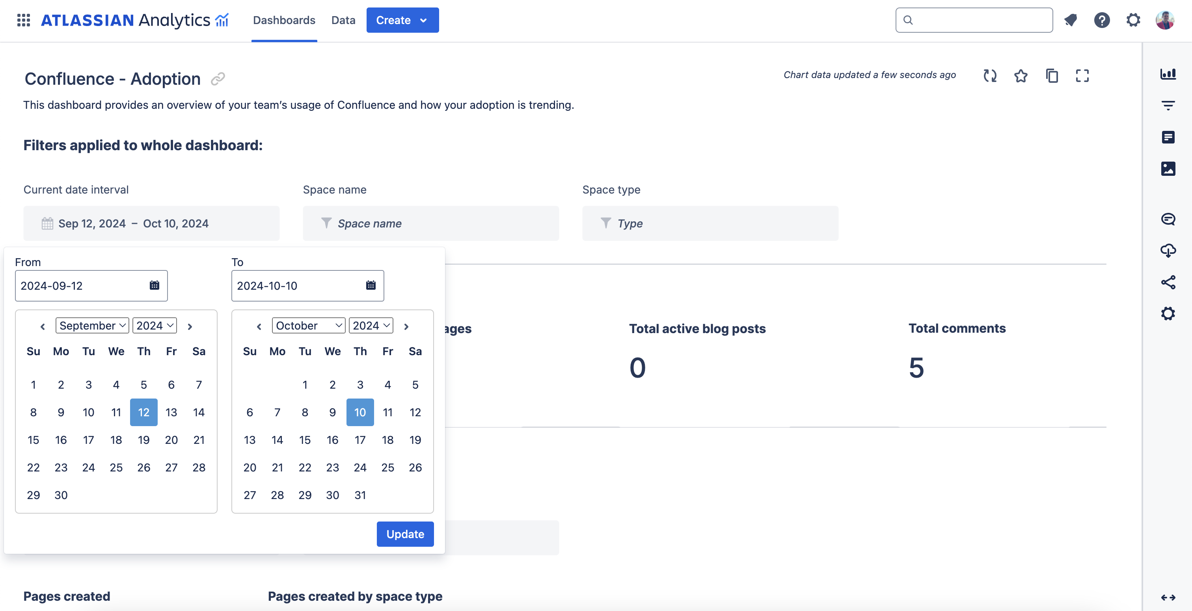The width and height of the screenshot is (1192, 611).
Task: Open Space name filter dropdown
Action: [x=431, y=224]
